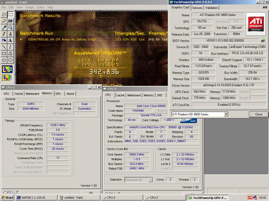
Task: Open Memory tab in CPU-Z processor window
Action: point(149,95)
